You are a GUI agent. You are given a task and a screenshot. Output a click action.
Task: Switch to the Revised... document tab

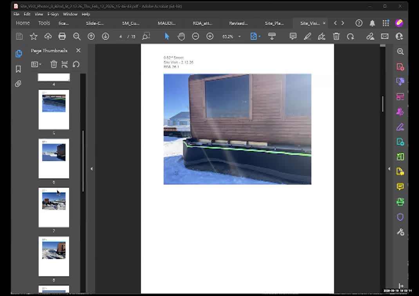click(238, 23)
